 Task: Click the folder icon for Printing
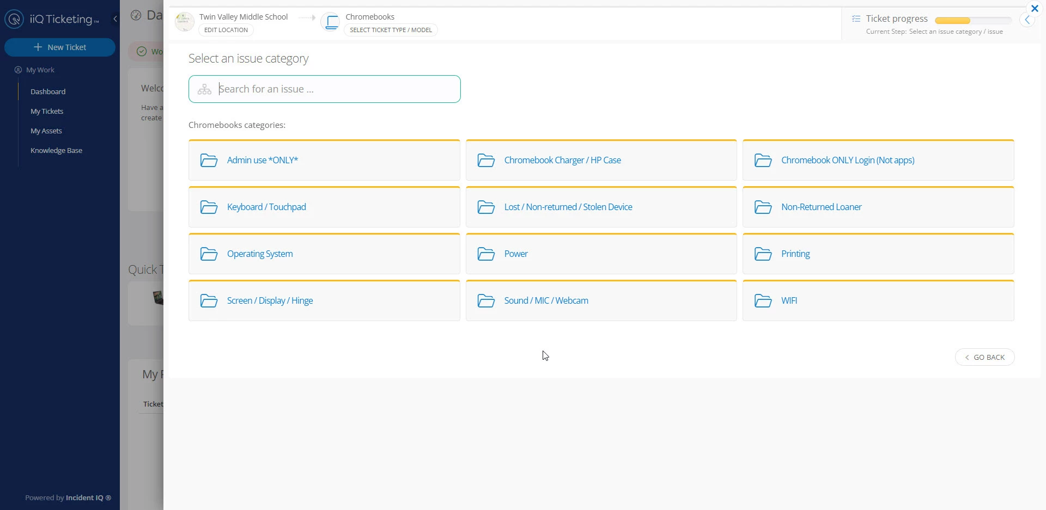tap(763, 254)
